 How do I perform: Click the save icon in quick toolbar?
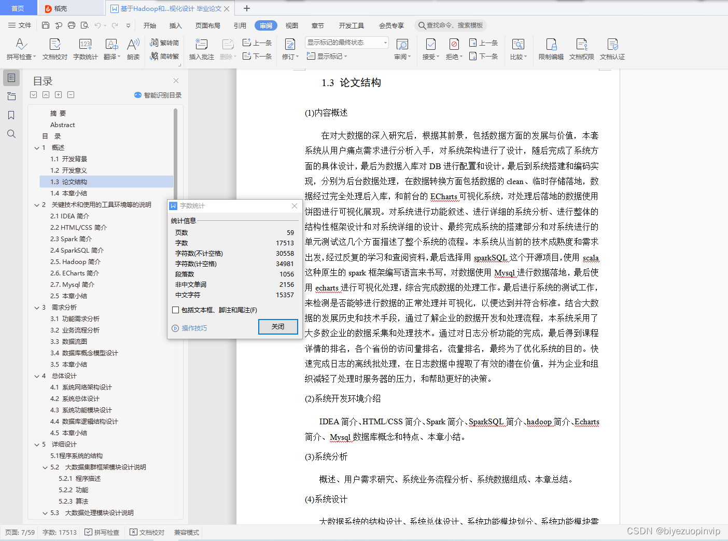[46, 25]
